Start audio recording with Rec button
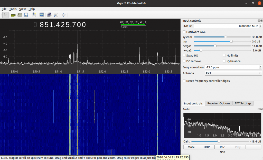Image resolution: width=263 pixels, height=160 pixels. coord(222,147)
